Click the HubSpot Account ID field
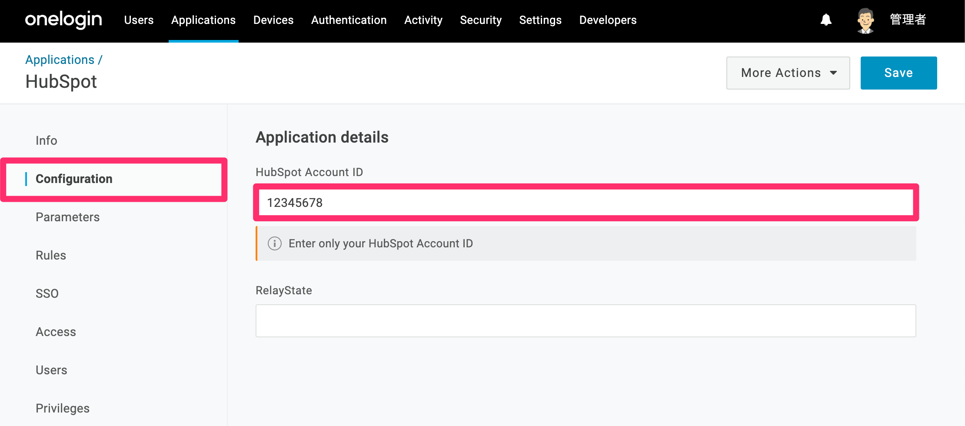965x426 pixels. point(586,203)
